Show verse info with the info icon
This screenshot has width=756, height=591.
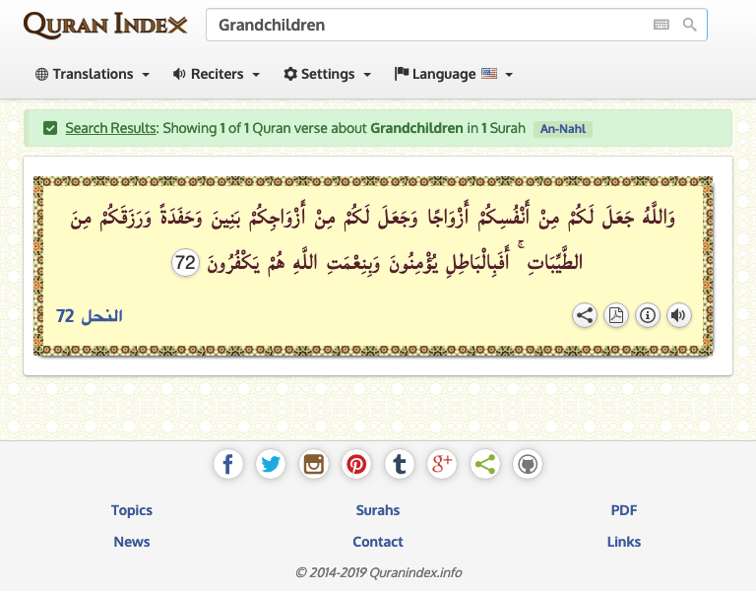click(x=648, y=315)
